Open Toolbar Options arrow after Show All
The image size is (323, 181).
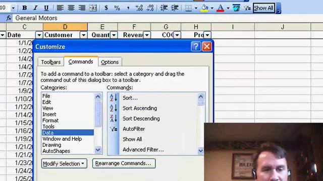point(279,8)
